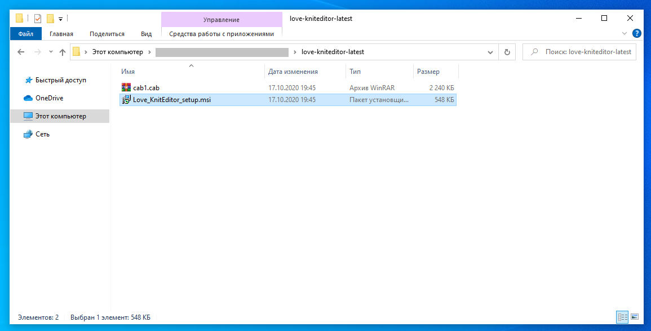
Task: Click the Архив WinRAR type cell
Action: [372, 87]
